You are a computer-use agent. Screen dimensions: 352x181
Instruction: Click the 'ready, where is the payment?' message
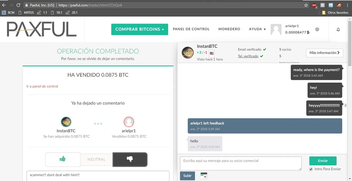coord(316,72)
